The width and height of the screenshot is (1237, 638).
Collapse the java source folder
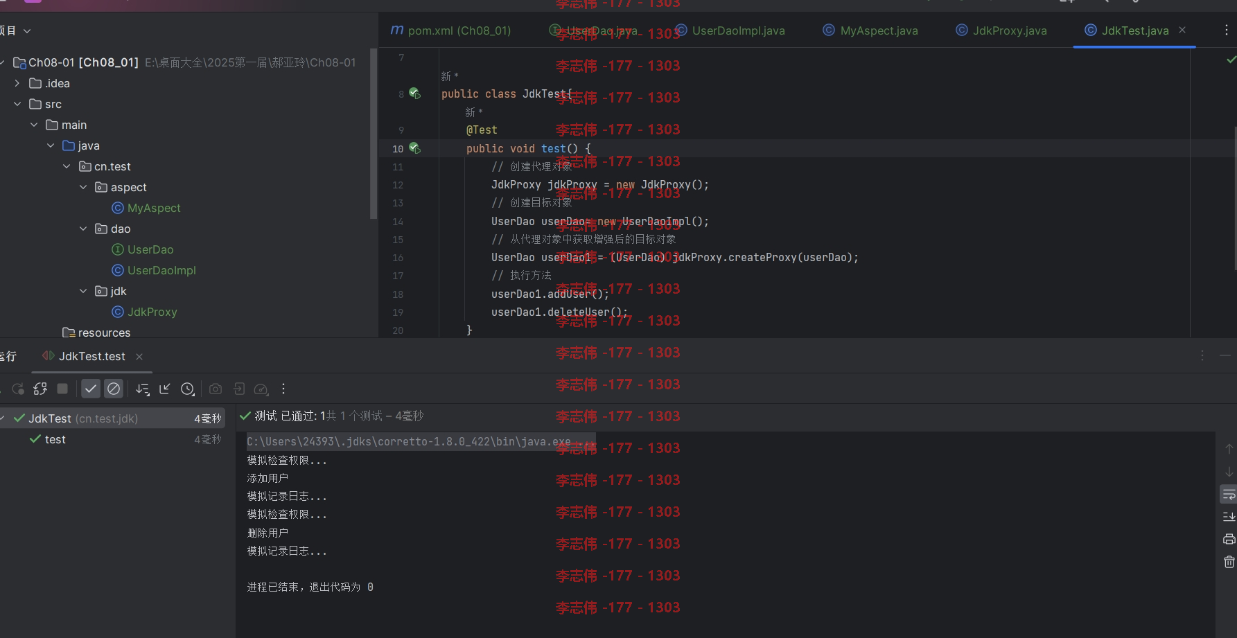[51, 145]
